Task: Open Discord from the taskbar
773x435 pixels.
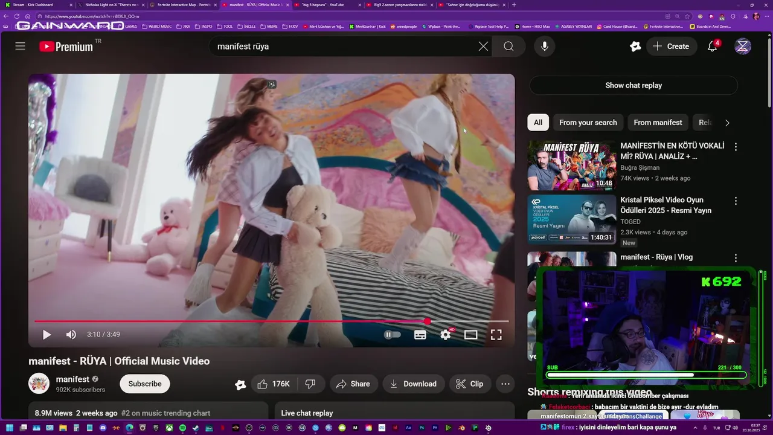Action: point(103,428)
